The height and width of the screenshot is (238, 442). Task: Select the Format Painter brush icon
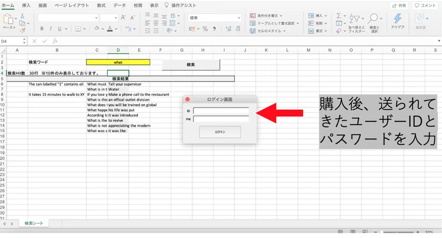click(23, 30)
